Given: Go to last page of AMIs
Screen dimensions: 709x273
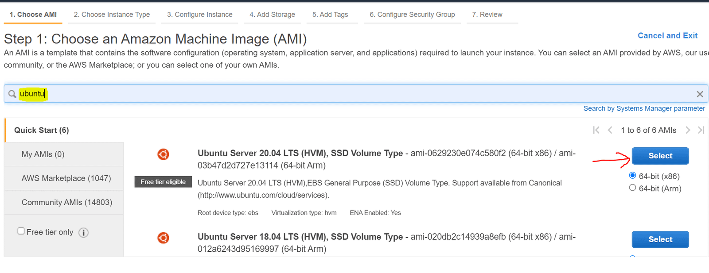Looking at the screenshot, I should point(701,130).
